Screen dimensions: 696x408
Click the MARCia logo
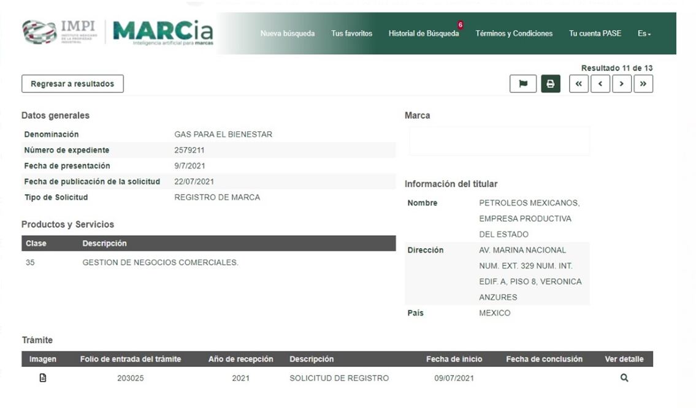(163, 32)
